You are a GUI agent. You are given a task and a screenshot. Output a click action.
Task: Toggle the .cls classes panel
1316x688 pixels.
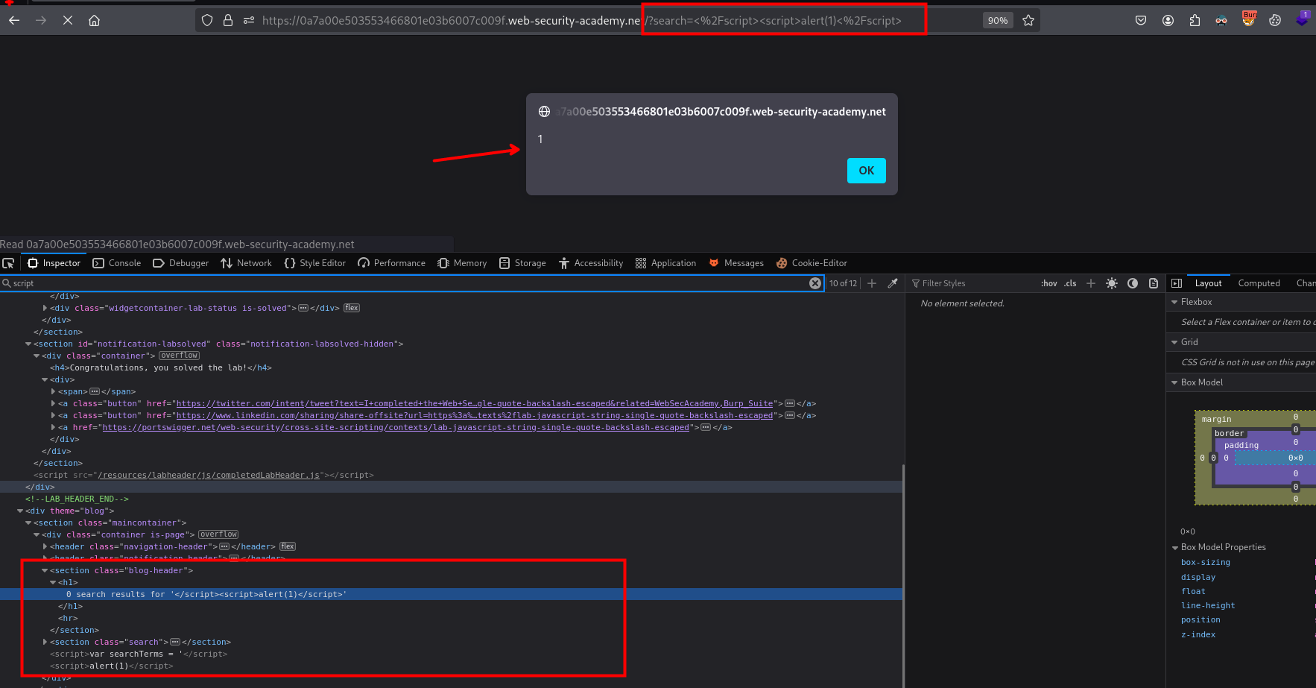point(1070,283)
